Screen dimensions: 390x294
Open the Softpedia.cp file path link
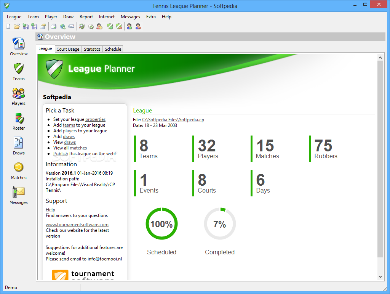click(x=173, y=120)
